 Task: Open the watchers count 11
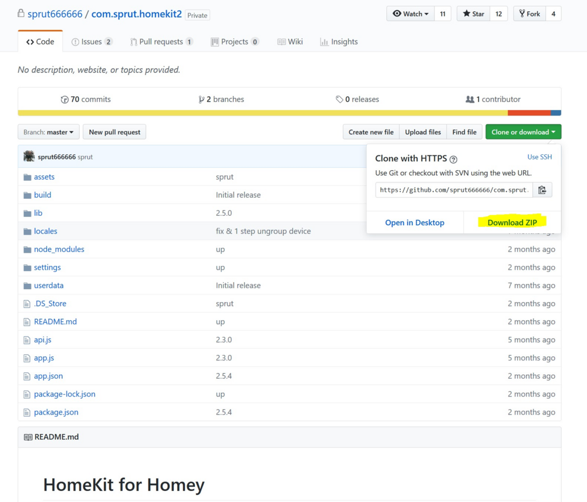pos(443,14)
